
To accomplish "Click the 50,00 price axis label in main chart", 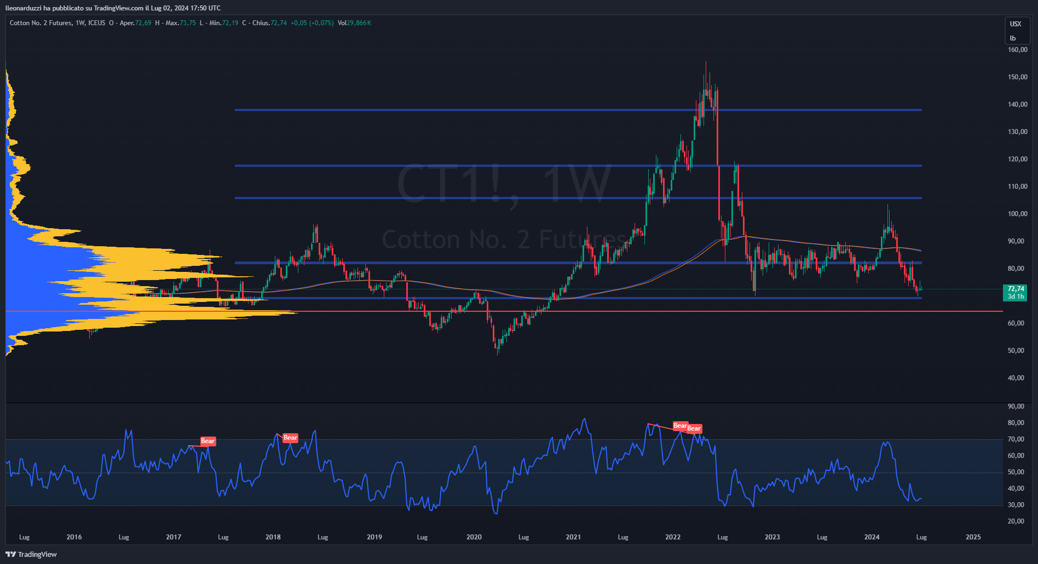I will point(1016,351).
